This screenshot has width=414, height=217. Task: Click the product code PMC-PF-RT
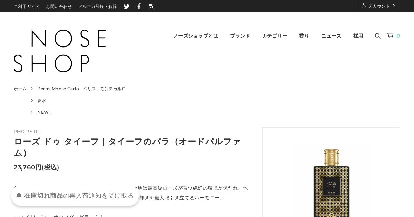[27, 132]
